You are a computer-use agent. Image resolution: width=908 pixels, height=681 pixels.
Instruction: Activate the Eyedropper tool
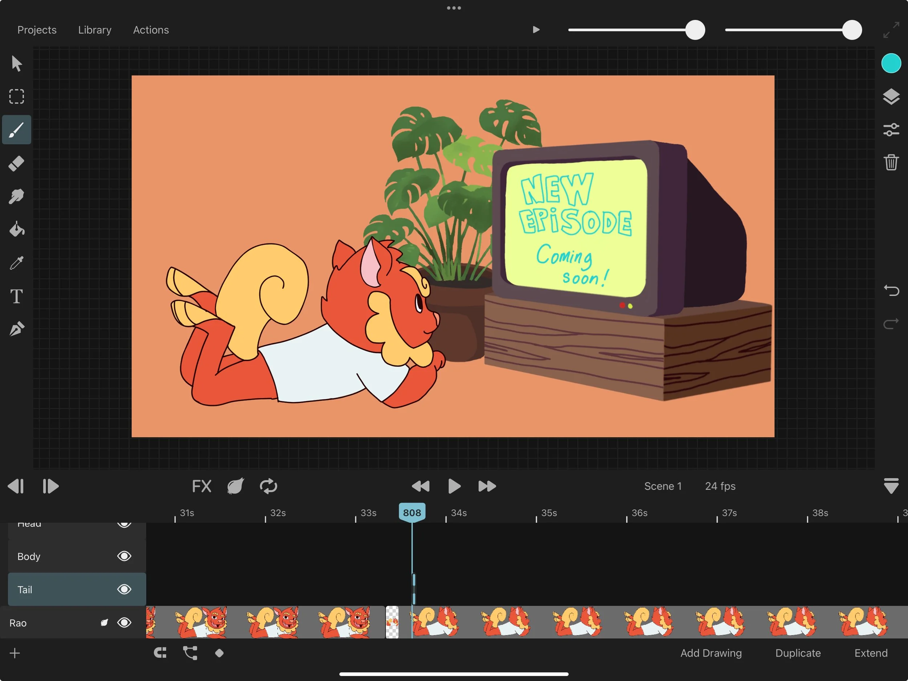point(16,263)
